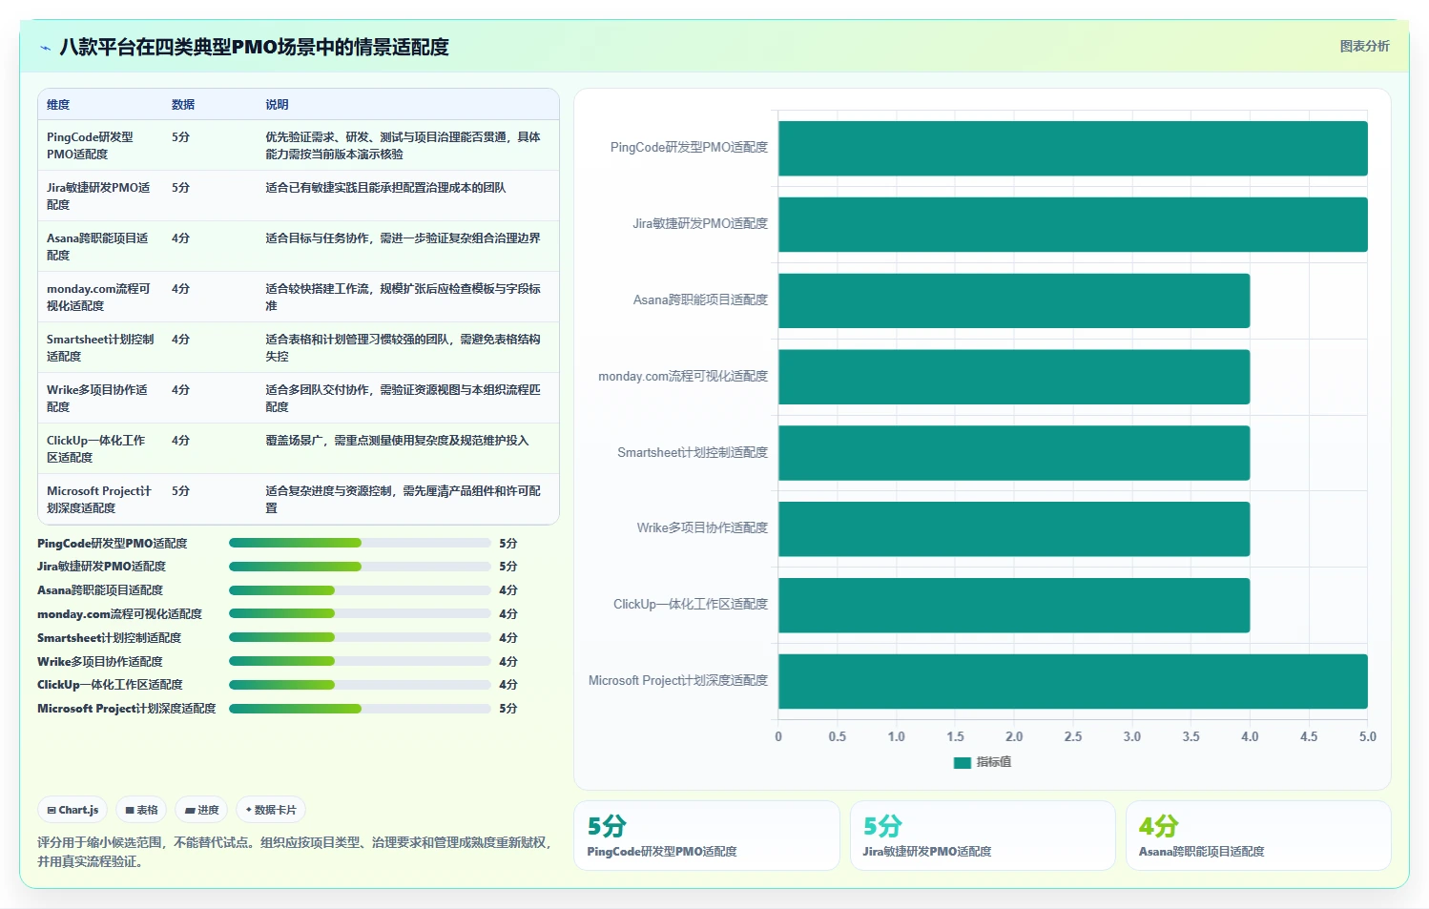Select the ClickUp一体化工作区适配度 table cell
Screen dimensions: 1429x909
tap(100, 448)
